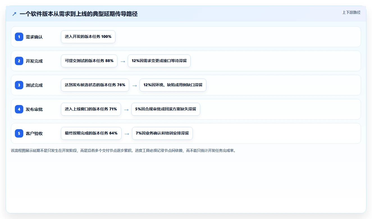The image size is (372, 219).
Task: Select the 进入上线窗口的版本任务 71% box
Action: click(91, 109)
